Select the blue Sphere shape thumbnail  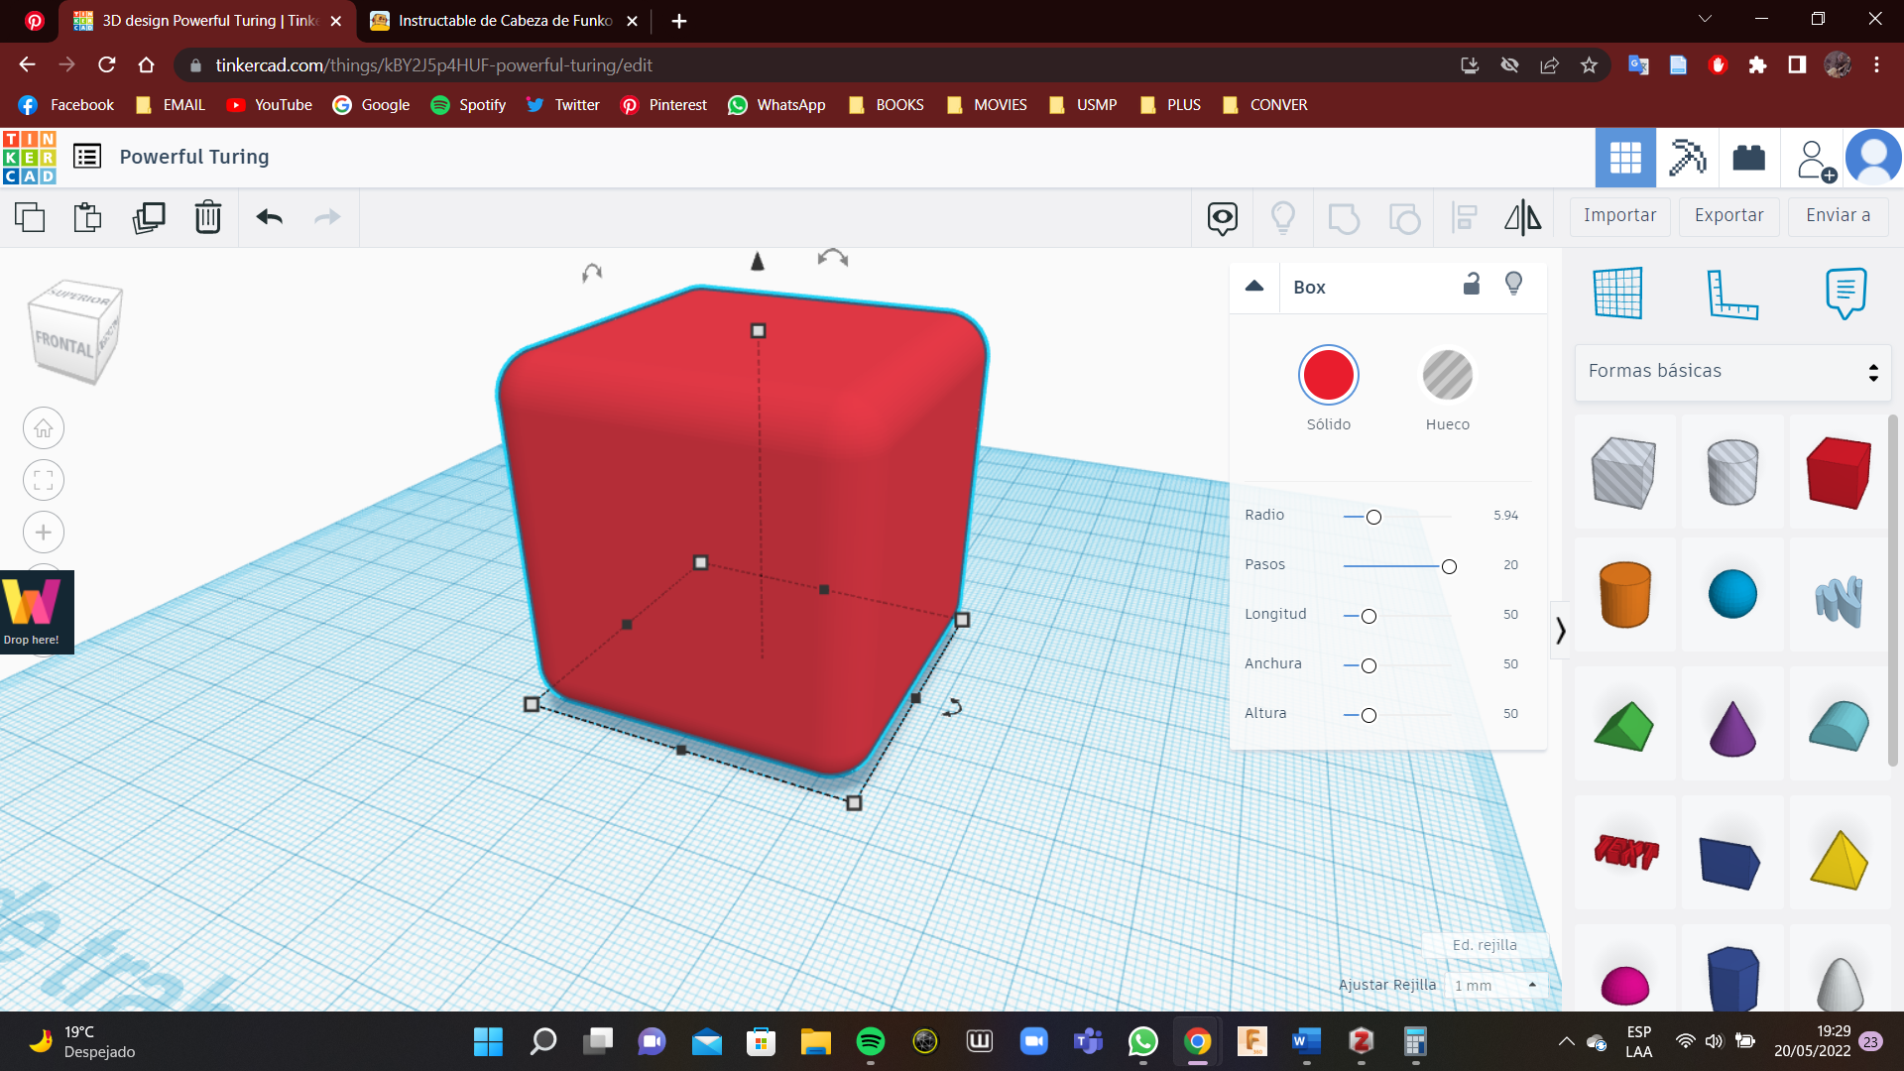coord(1732,594)
